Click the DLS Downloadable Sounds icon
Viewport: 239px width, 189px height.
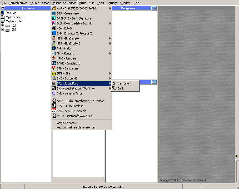(54, 23)
